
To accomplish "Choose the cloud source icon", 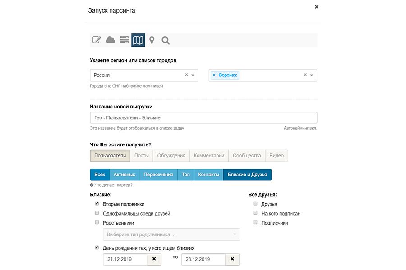I will (111, 40).
